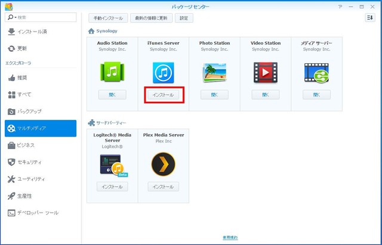Select the バックアップ category
The width and height of the screenshot is (382, 245).
pos(41,111)
